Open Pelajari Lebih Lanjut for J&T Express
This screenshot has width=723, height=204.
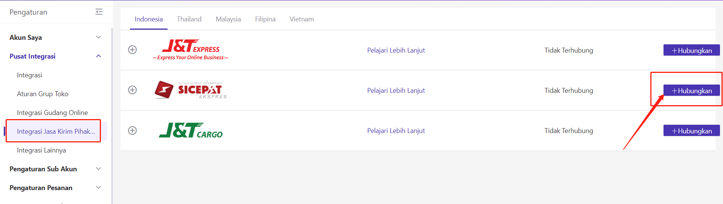[x=396, y=50]
